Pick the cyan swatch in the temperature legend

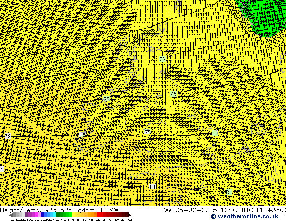point(55,215)
